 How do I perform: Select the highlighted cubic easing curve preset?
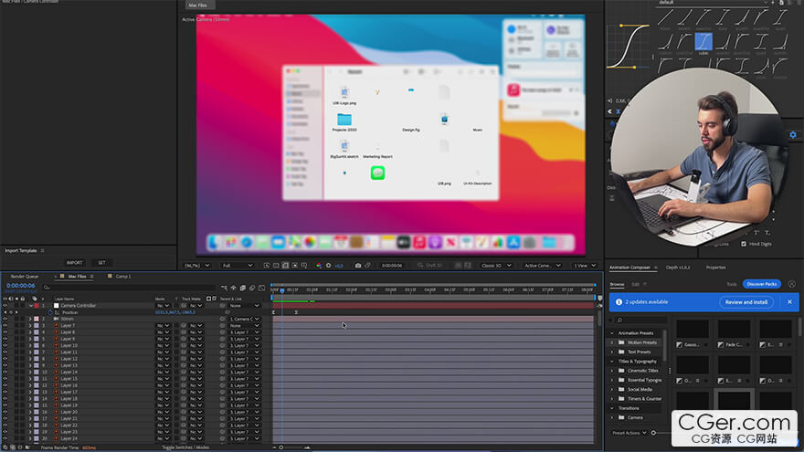pyautogui.click(x=703, y=41)
